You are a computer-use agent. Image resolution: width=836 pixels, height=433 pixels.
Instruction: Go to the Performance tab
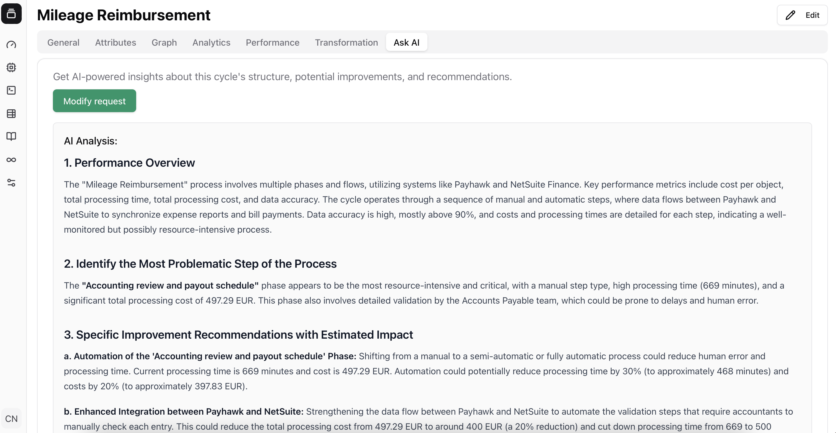[273, 42]
